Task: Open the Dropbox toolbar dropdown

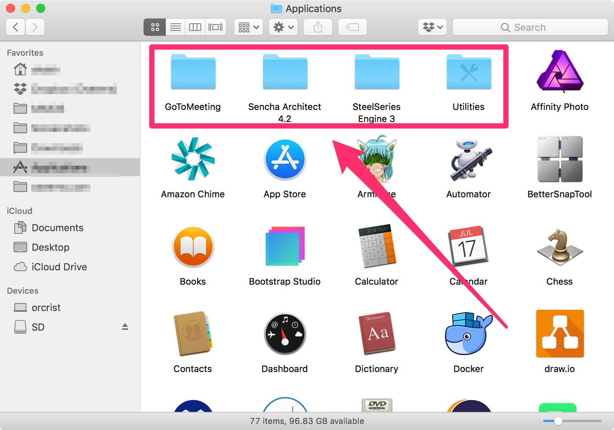Action: [x=432, y=27]
